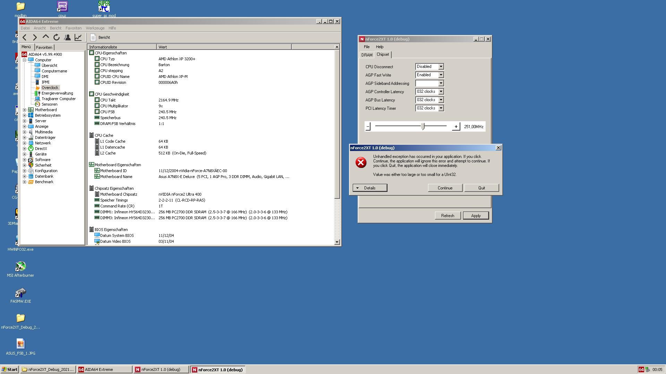Refresh AIDA64 page with refresh icon

coord(57,37)
